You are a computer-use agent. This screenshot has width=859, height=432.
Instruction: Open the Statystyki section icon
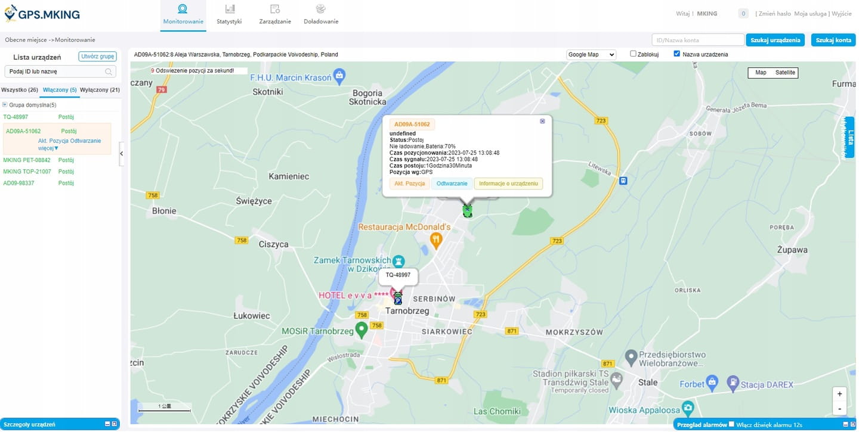tap(229, 9)
